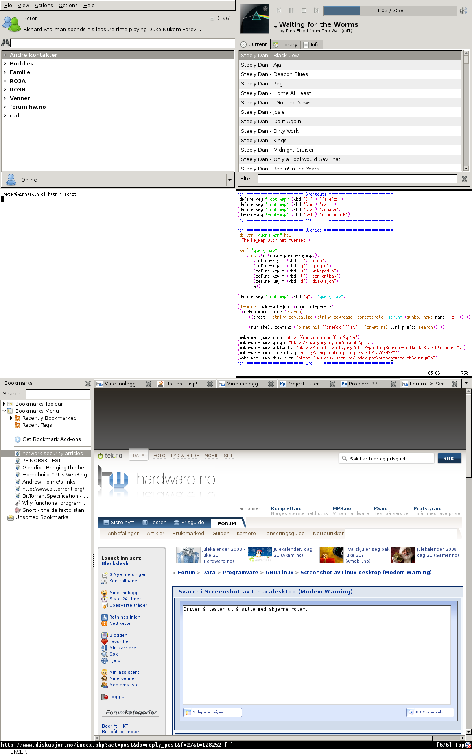Open the 'Recent Tags' bookmark folder
Screen dimensions: 472x756
[37, 425]
